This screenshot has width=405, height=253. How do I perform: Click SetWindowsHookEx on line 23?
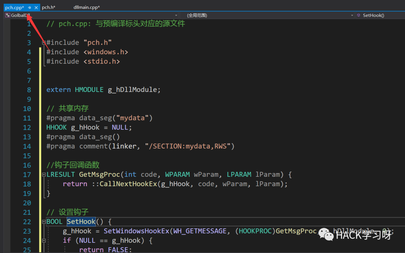click(x=136, y=231)
